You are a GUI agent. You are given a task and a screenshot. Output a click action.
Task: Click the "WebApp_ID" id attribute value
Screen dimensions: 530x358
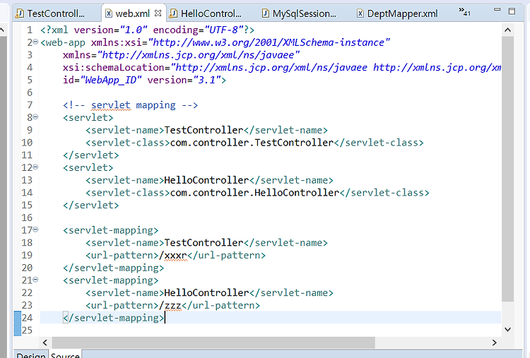point(110,80)
